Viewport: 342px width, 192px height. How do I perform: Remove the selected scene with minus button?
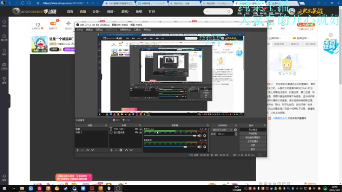(x=82, y=150)
